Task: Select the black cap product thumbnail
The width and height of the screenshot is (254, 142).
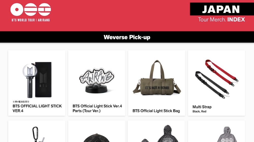Action: tap(97, 138)
